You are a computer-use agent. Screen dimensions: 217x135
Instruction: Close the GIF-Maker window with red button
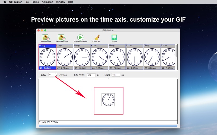point(39,31)
